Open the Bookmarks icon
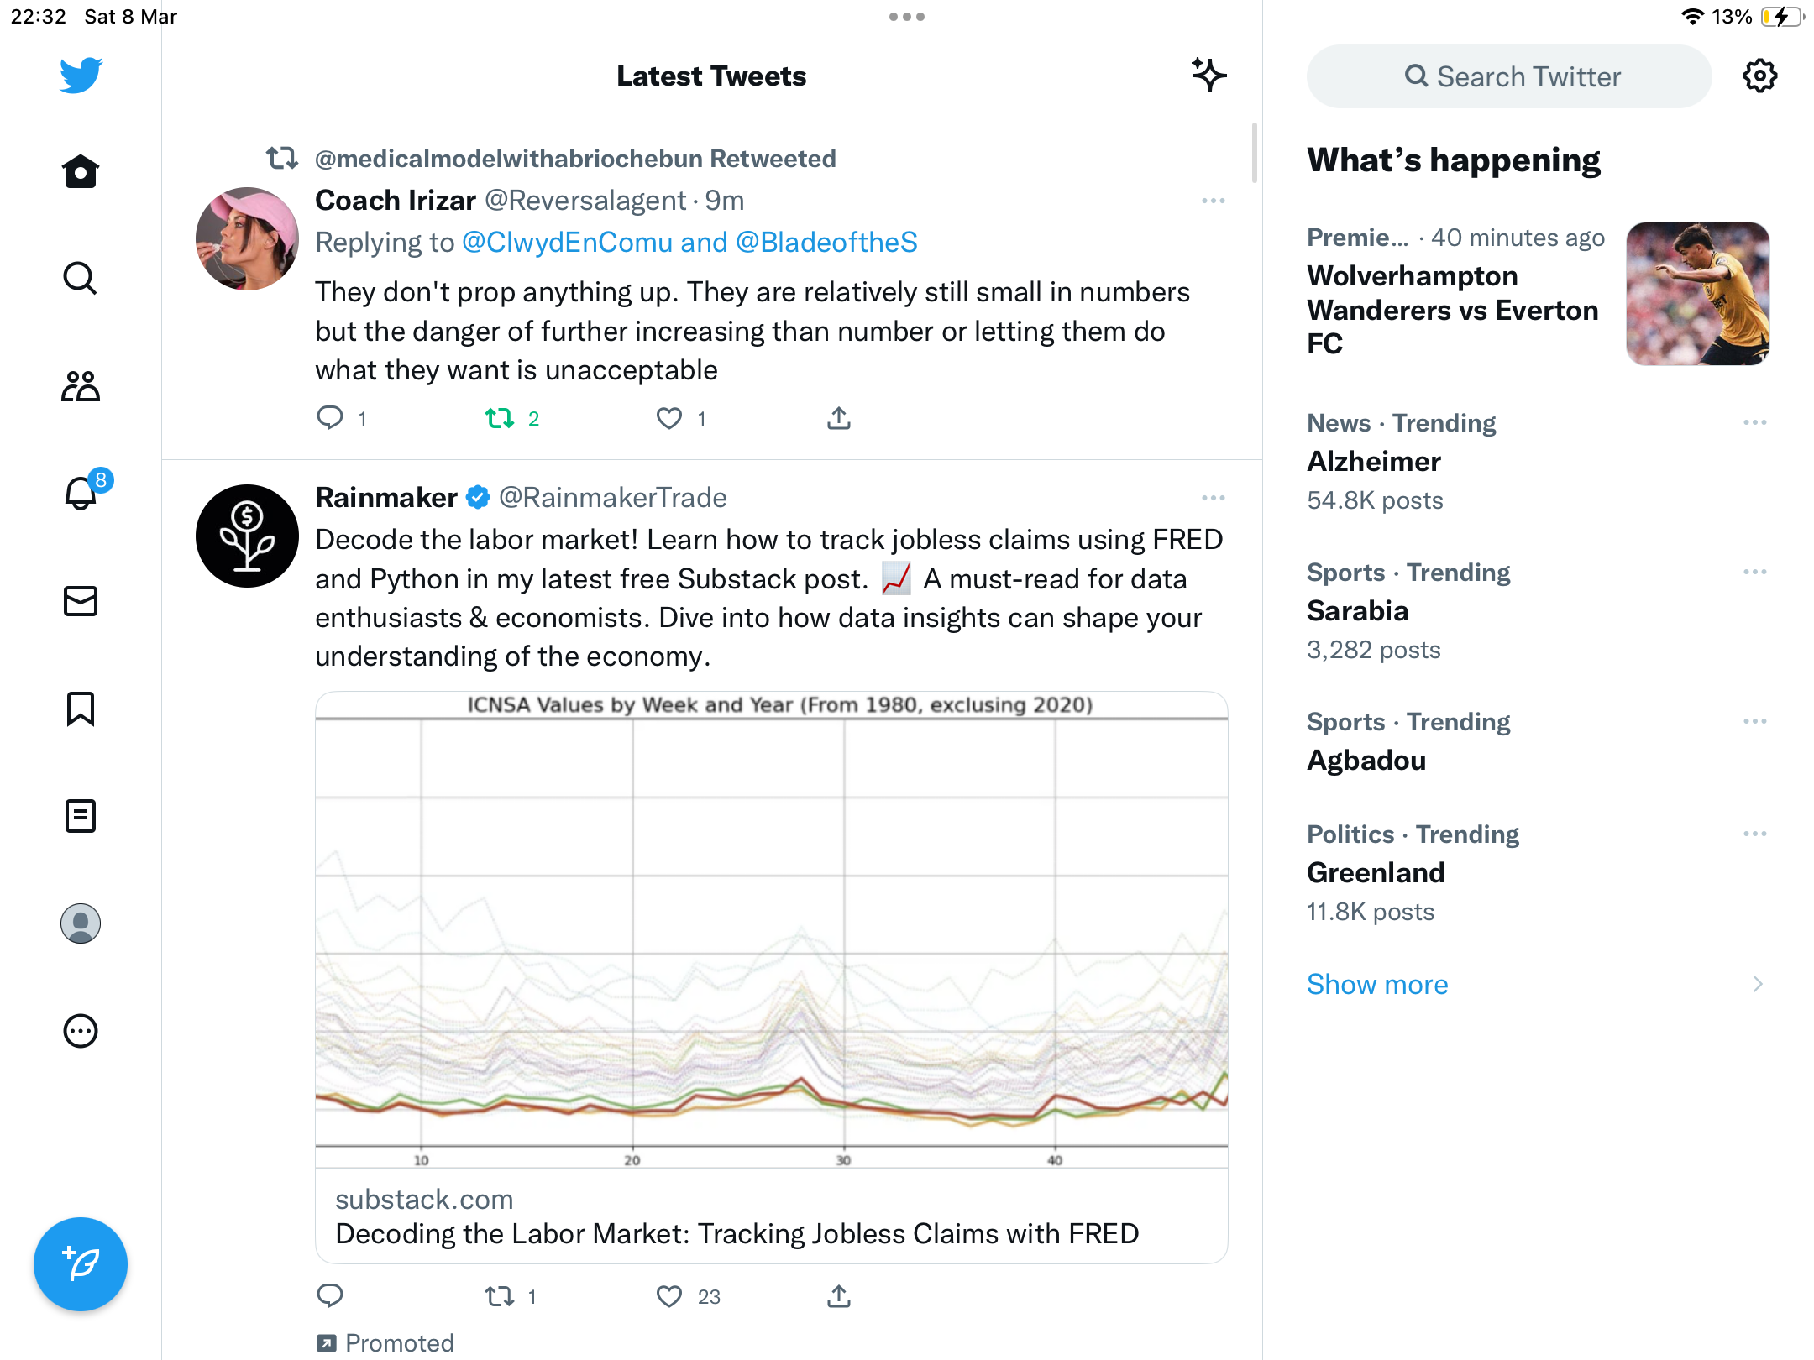 pos(81,709)
